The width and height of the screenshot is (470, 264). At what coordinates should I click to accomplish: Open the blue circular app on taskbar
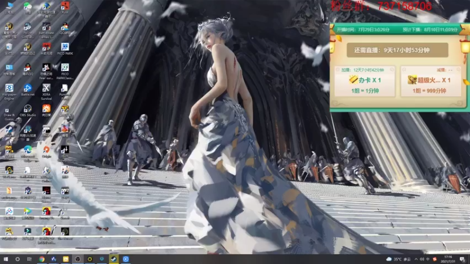pos(126,259)
